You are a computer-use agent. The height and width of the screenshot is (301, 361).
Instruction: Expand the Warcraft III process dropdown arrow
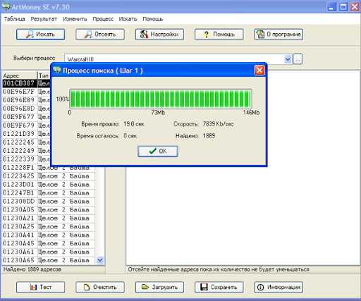click(288, 59)
